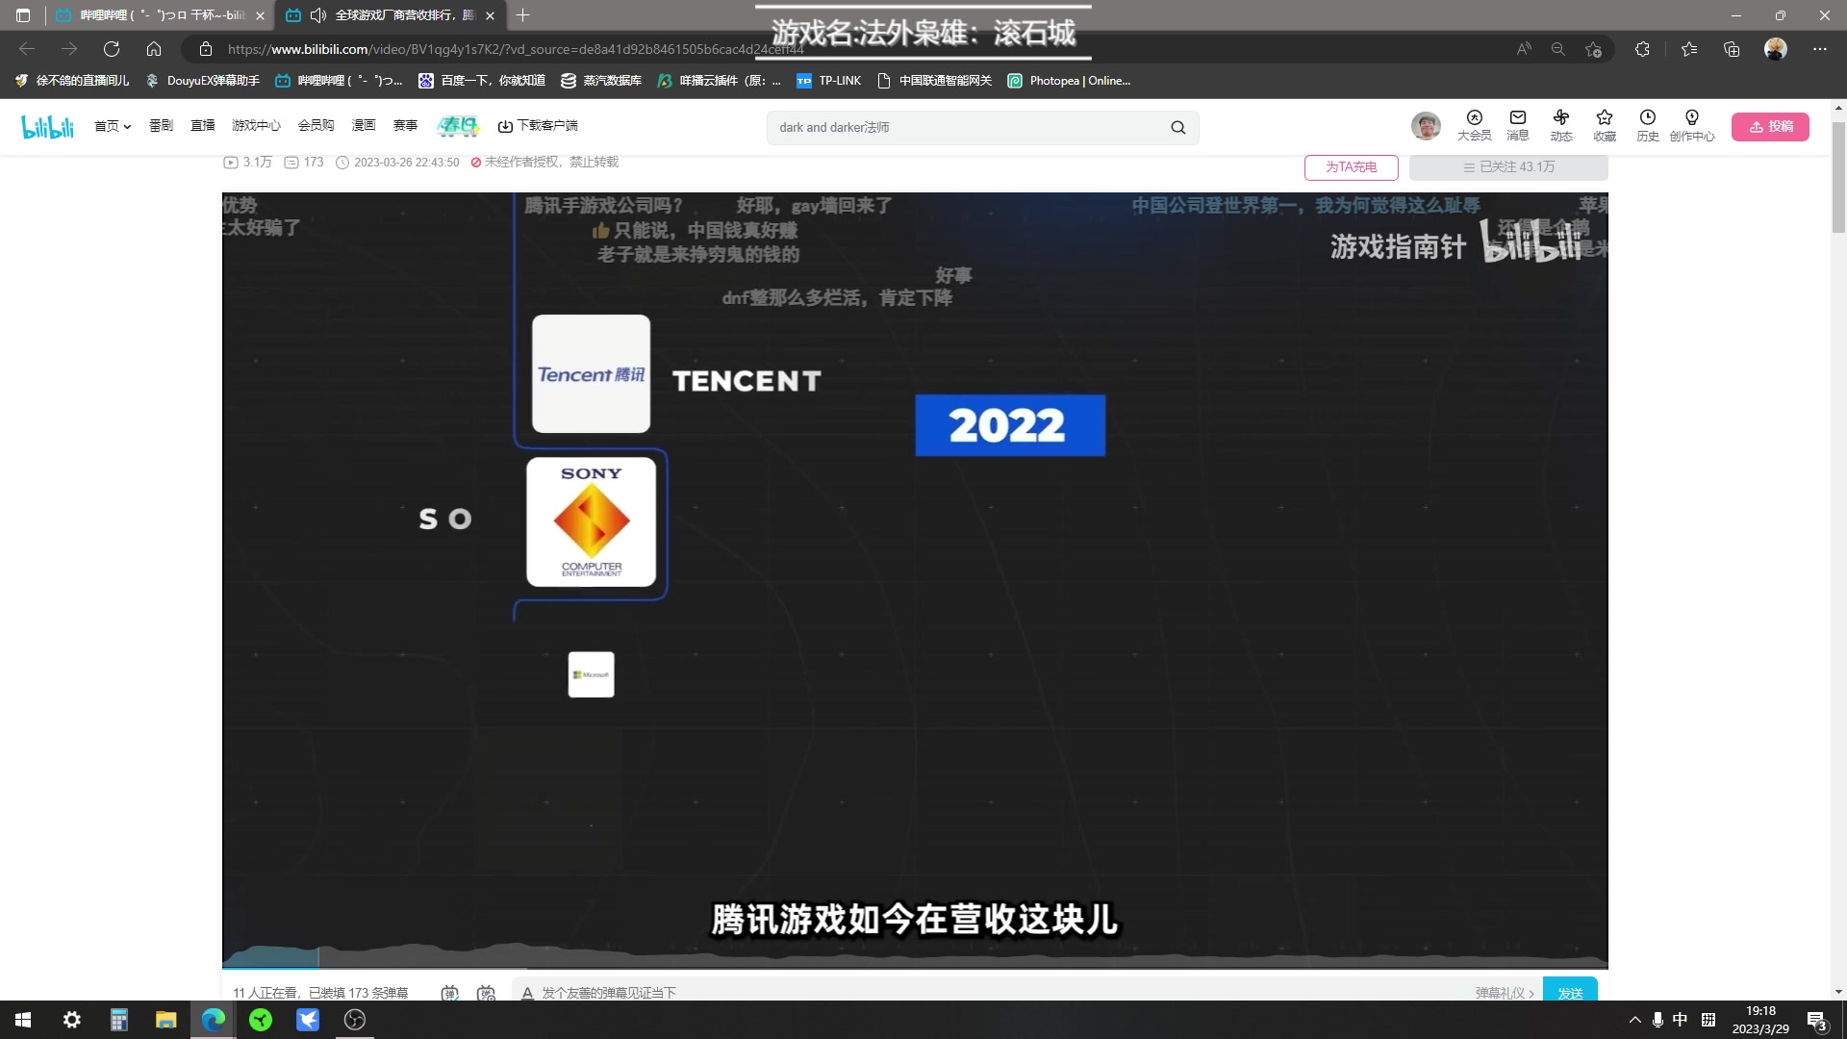This screenshot has height=1039, width=1847.
Task: Click the video progress bar waveform
Action: coord(914,957)
